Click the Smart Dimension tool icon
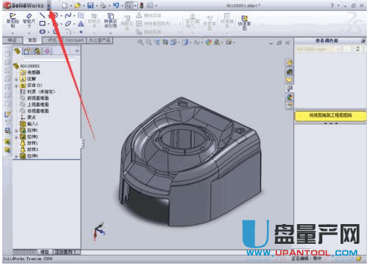Image resolution: width=369 pixels, height=265 pixels. 29,20
